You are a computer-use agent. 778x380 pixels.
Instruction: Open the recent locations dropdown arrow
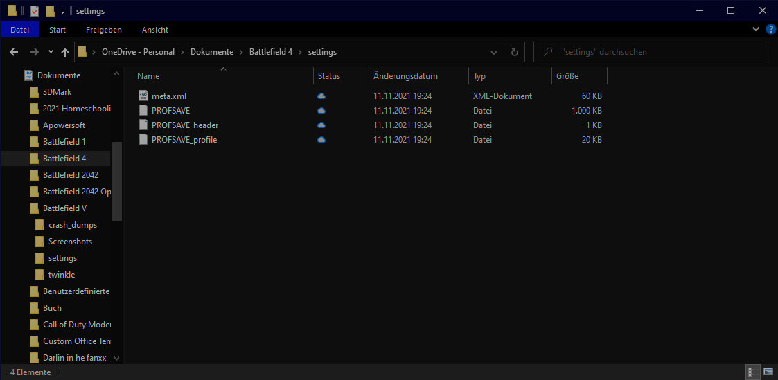(x=51, y=51)
